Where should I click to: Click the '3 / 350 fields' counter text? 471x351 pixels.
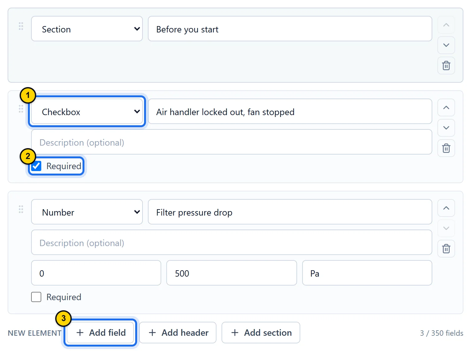click(441, 333)
